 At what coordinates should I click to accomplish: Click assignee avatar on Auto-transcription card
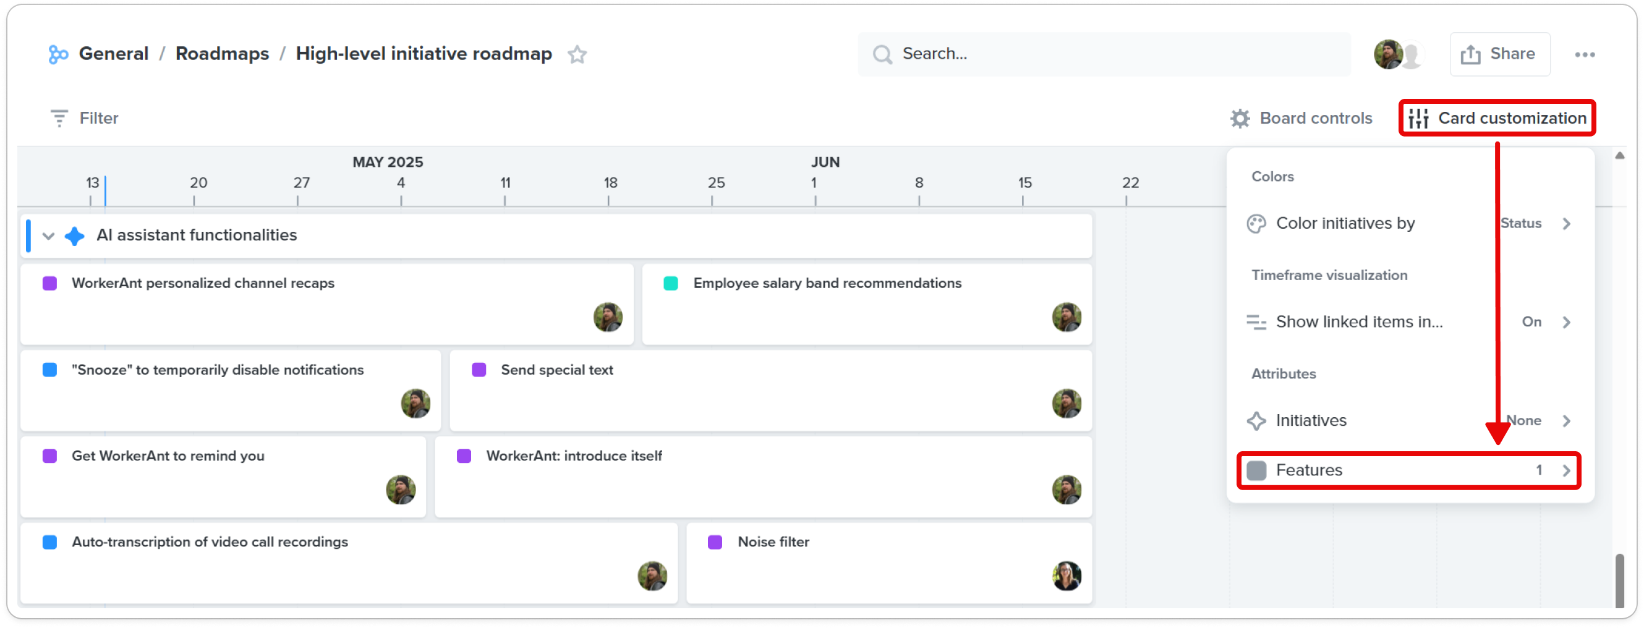(652, 575)
